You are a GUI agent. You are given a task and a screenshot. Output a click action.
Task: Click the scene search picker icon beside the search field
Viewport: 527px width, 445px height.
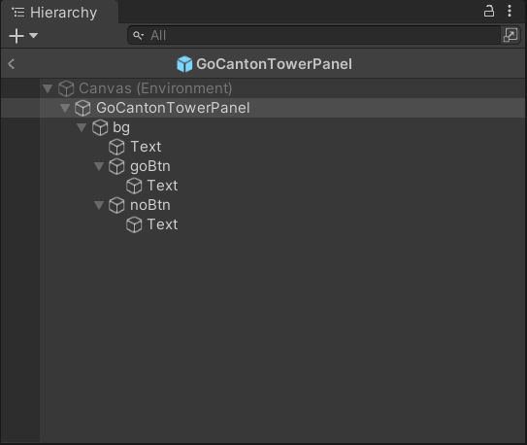[511, 35]
